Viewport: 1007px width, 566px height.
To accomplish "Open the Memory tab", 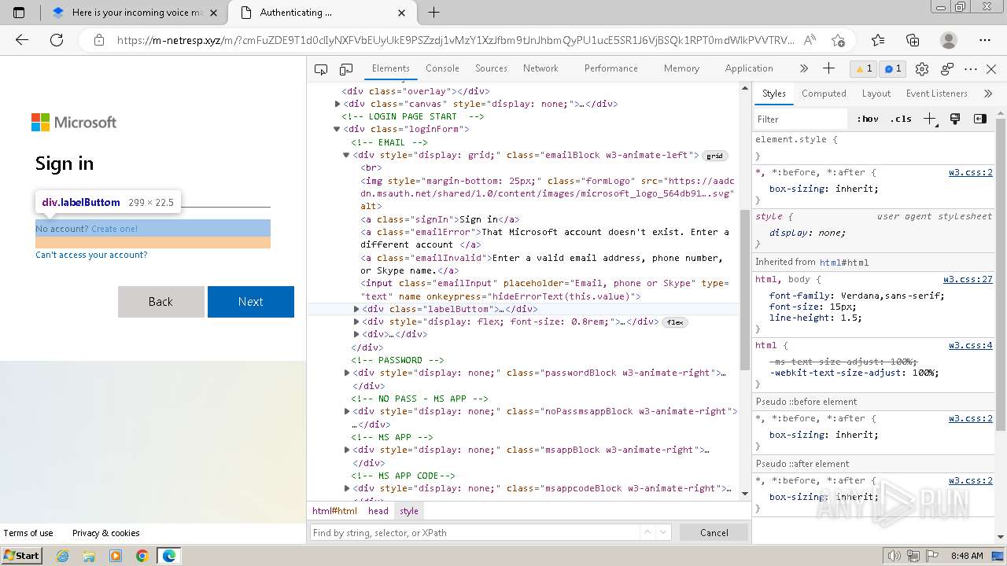I will coord(681,68).
